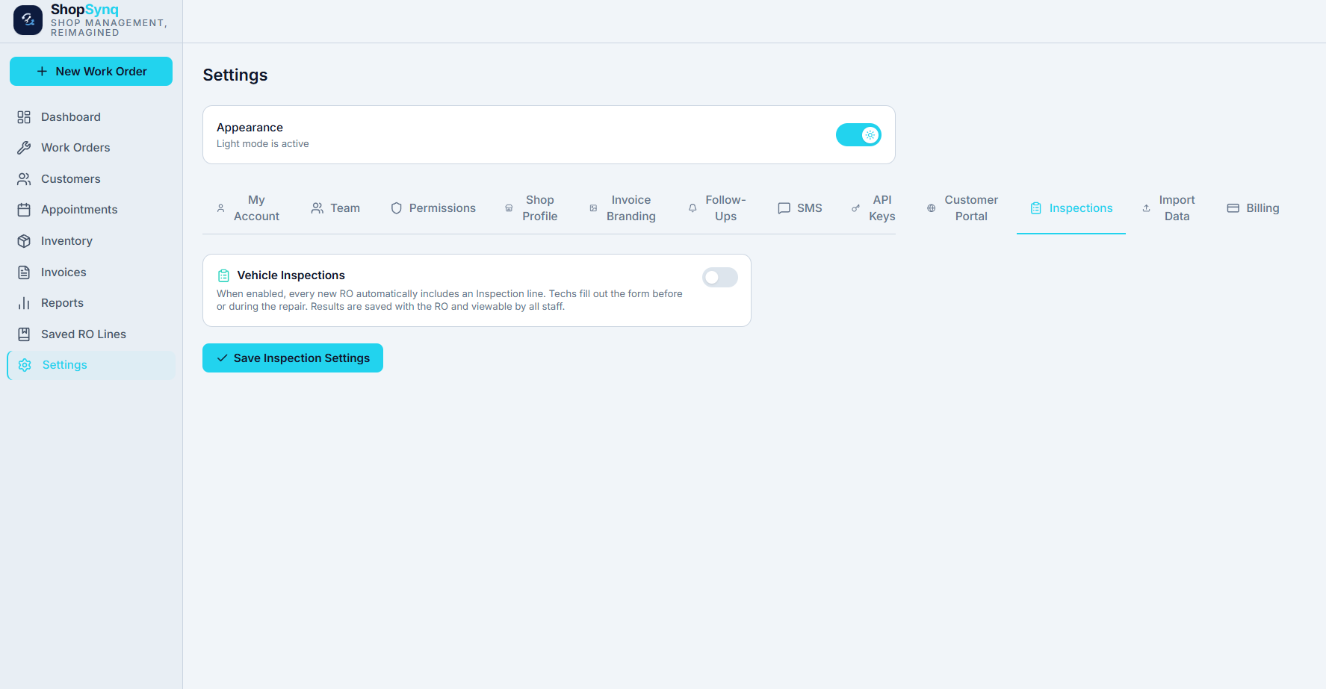
Task: Open the SMS settings tab
Action: point(800,208)
